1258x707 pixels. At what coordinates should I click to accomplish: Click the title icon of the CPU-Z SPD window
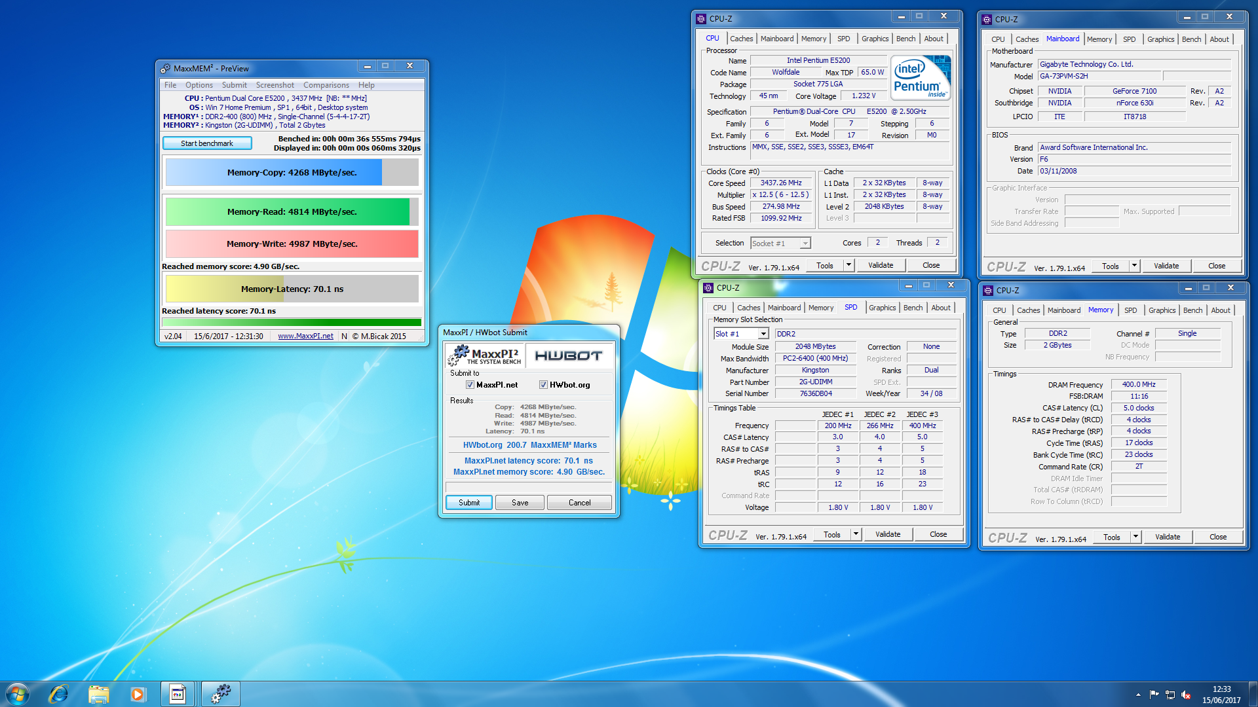point(708,287)
